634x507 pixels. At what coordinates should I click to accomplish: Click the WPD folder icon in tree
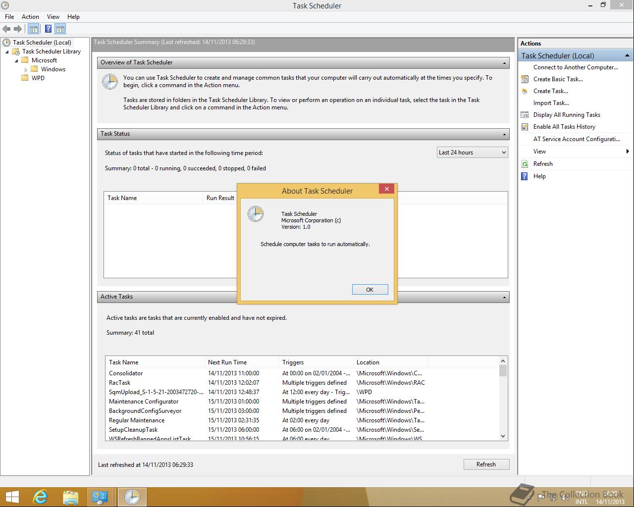coord(25,78)
